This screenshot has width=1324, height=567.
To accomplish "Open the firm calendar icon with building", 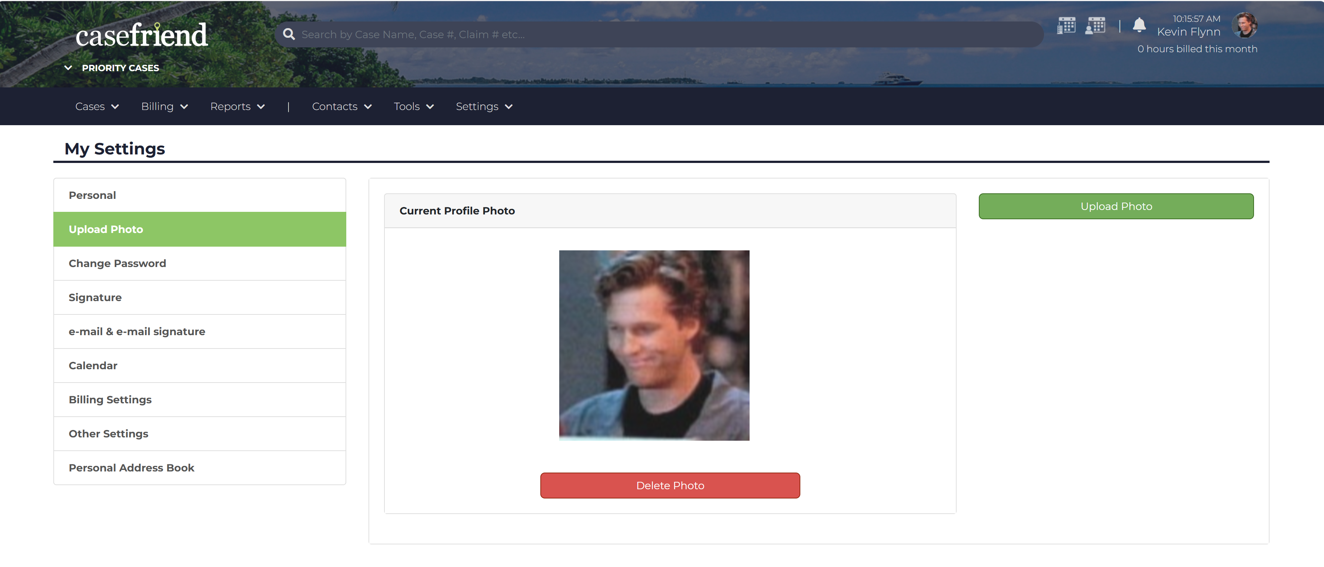I will (1066, 25).
